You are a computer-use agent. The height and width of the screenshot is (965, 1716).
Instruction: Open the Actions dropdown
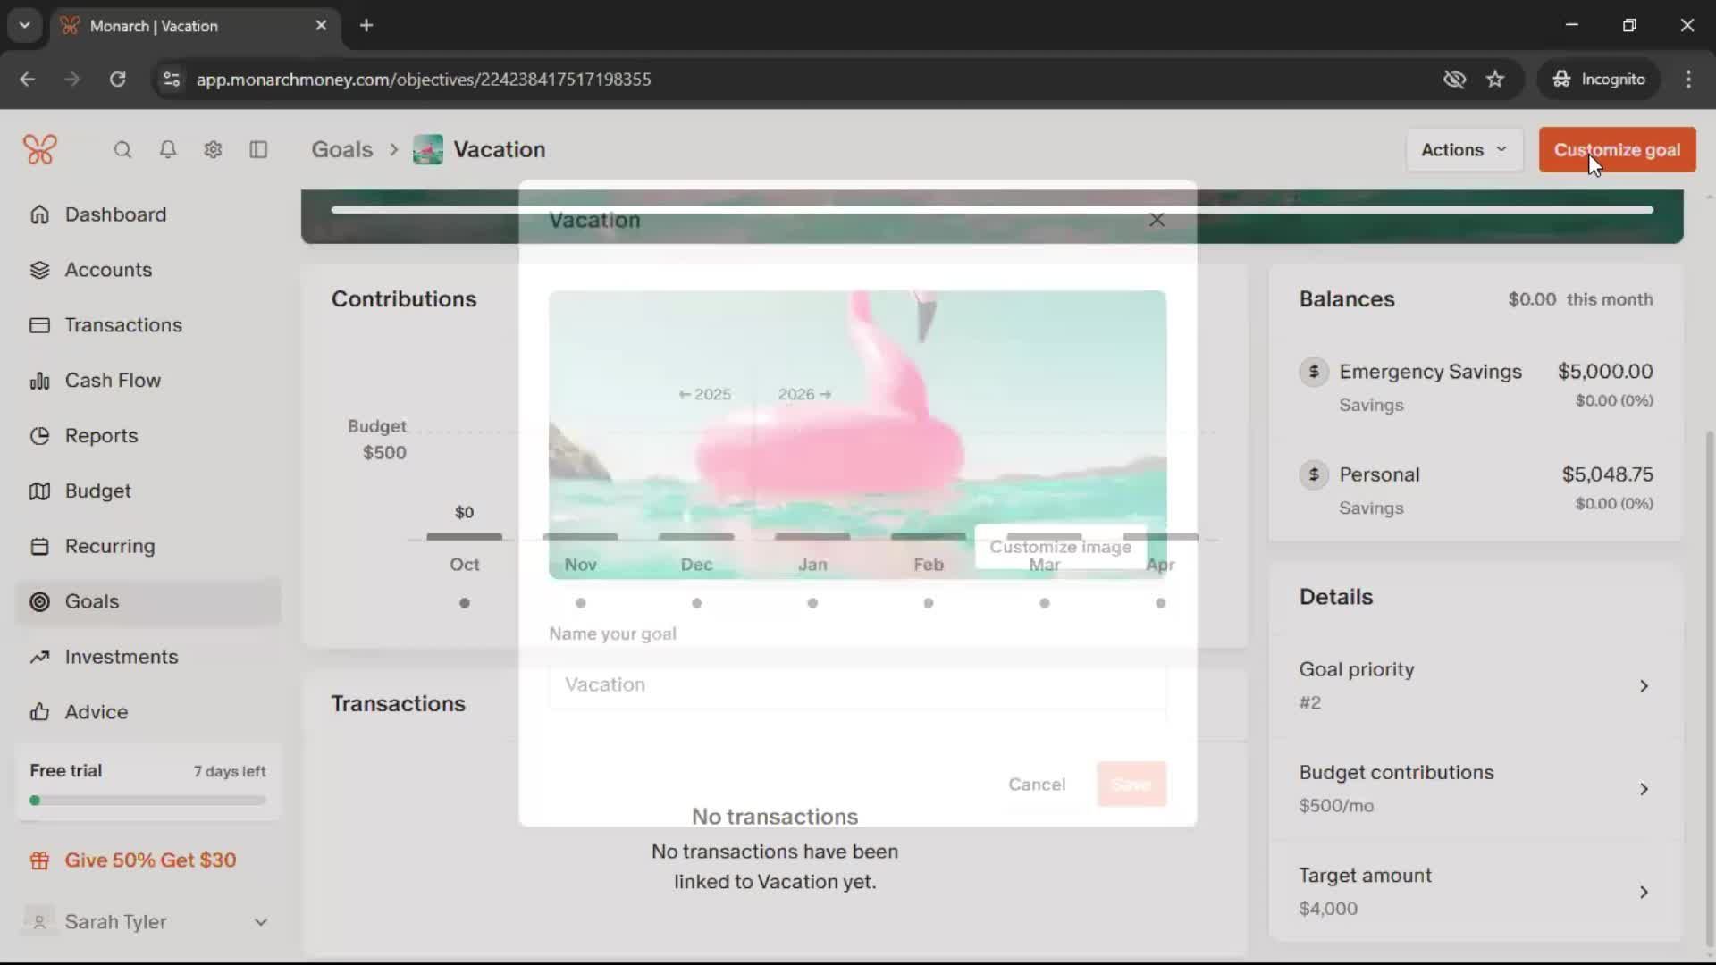click(1463, 150)
